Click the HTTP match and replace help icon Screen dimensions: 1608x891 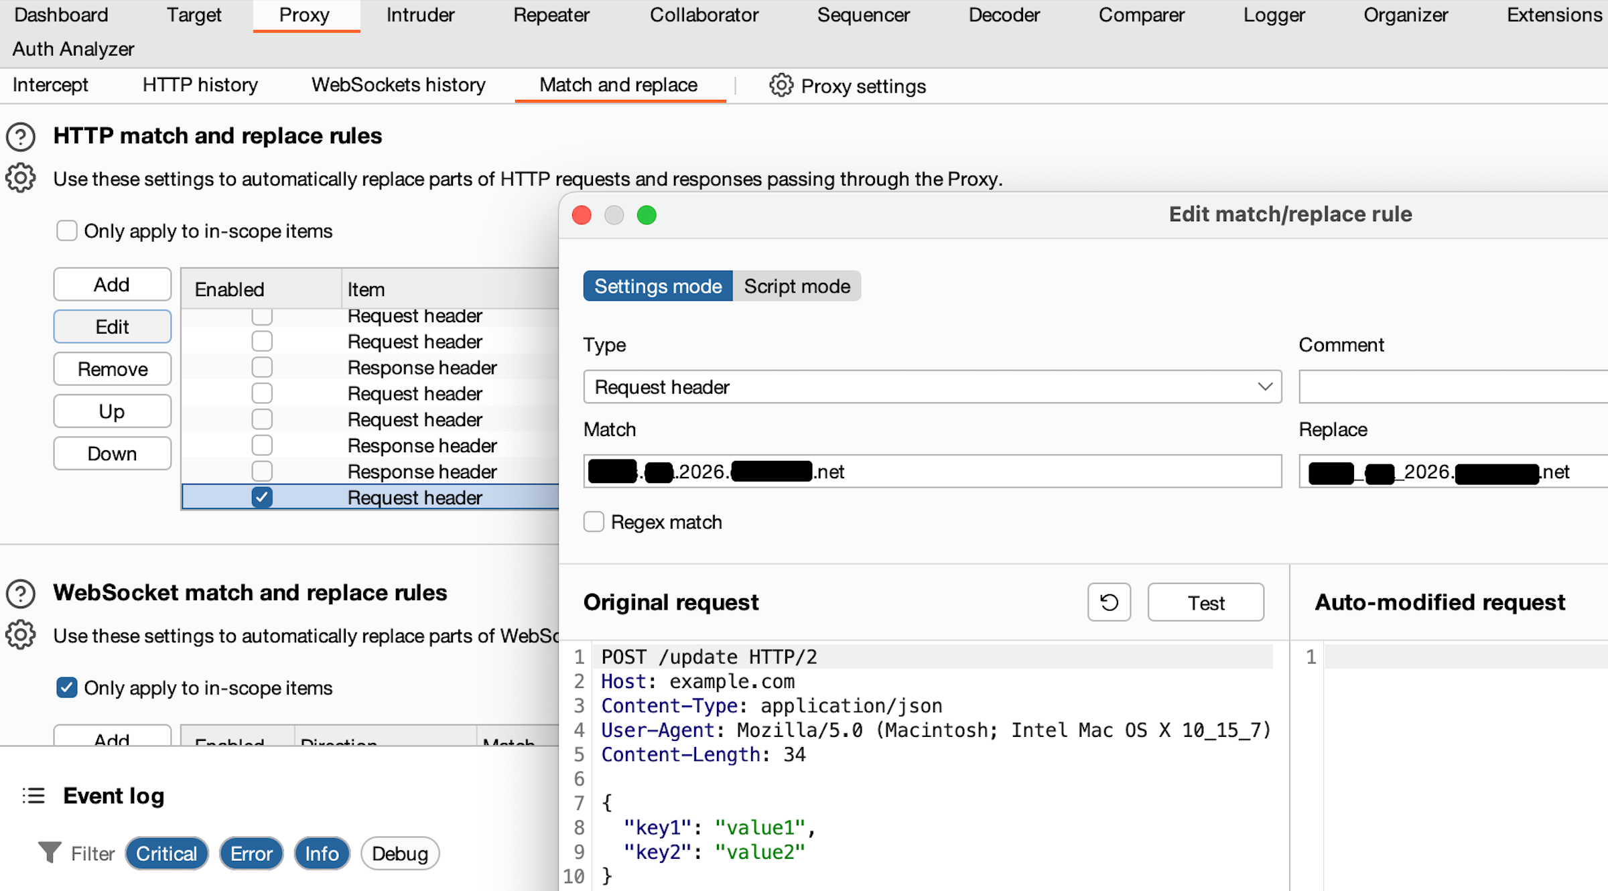coord(21,137)
